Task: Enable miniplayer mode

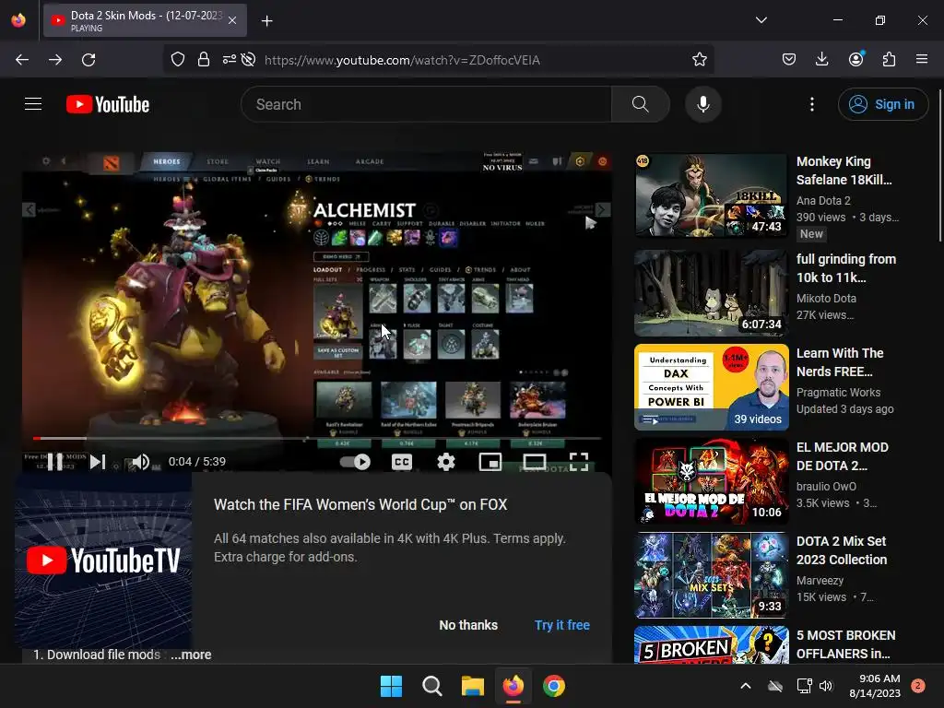Action: point(490,462)
